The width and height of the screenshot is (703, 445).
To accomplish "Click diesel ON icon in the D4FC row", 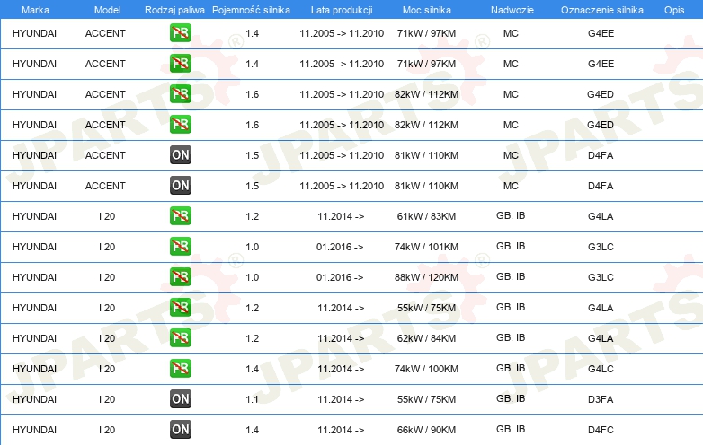I will tap(180, 430).
